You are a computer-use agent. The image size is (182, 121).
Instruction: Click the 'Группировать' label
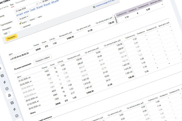[7, 23]
